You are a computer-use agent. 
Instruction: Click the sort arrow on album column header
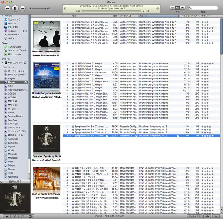click(x=178, y=16)
